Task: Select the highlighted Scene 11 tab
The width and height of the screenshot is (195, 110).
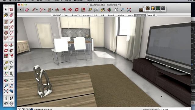Action: 140,15
